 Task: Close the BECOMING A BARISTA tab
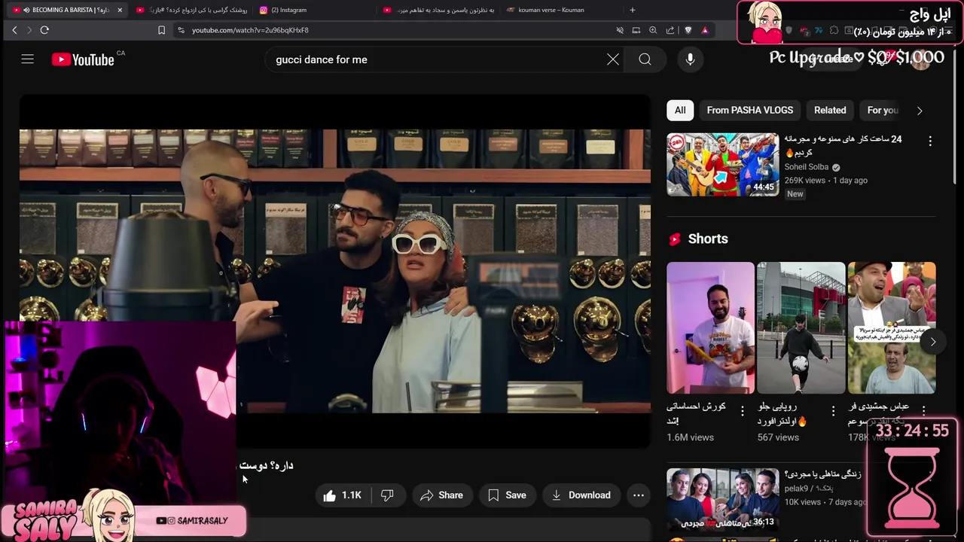(x=120, y=10)
